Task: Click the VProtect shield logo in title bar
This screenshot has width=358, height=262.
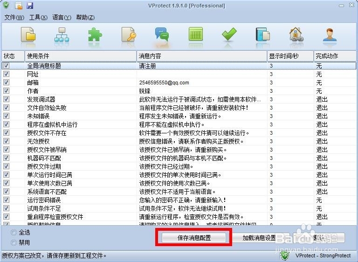Action: [x=6, y=6]
